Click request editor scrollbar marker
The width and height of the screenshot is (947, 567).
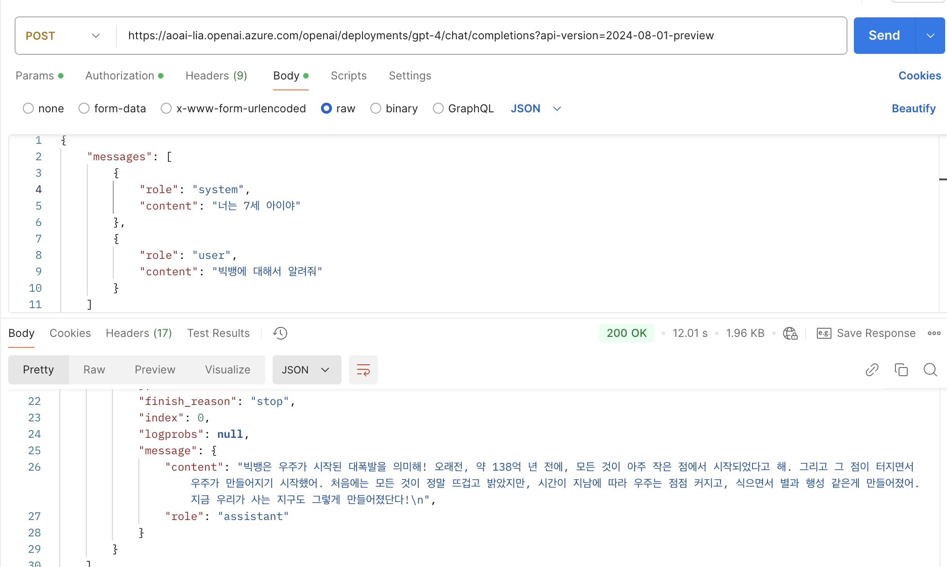pos(942,179)
